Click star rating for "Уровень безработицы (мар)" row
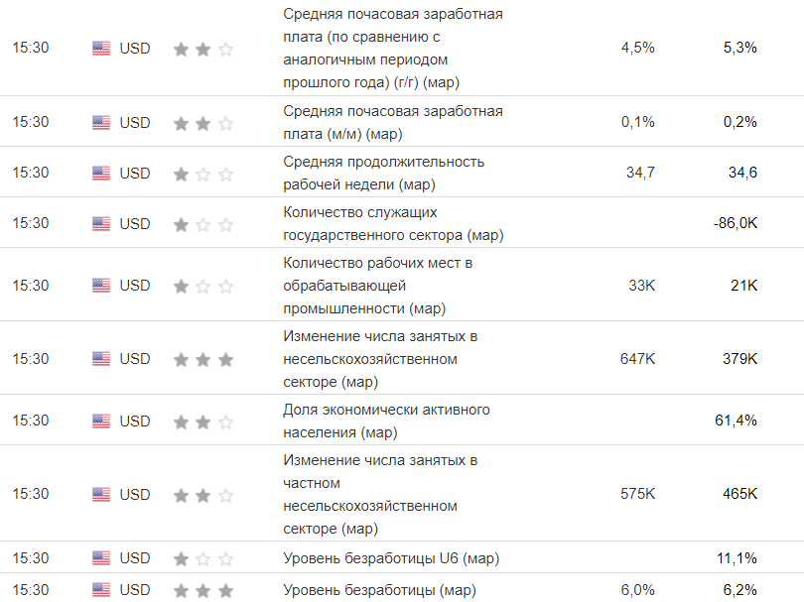Image resolution: width=804 pixels, height=602 pixels. pyautogui.click(x=203, y=591)
